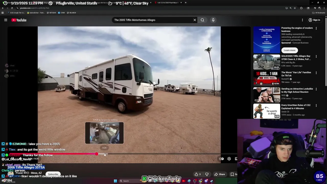Screen dimensions: 327x184
Task: Go back with browser back arrow
Action: point(3,8)
